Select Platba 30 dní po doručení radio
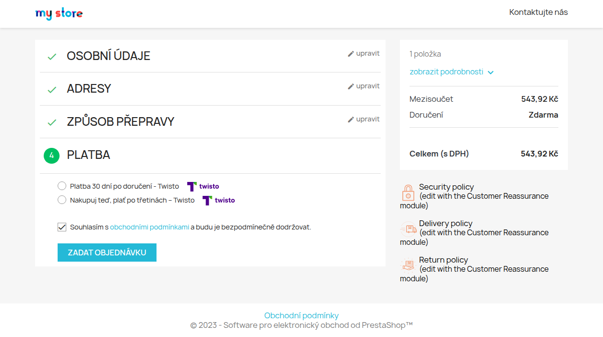The width and height of the screenshot is (603, 337). 62,186
